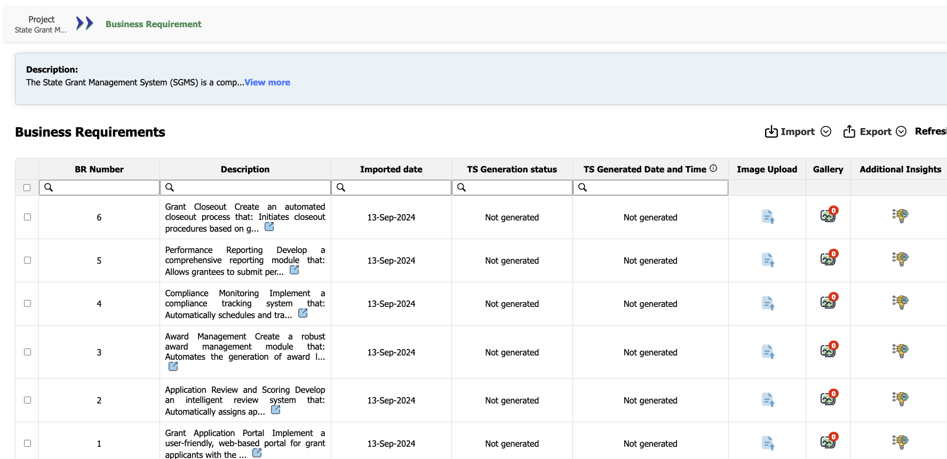Select Business Requirement breadcrumb
Viewport: 947px width, 459px height.
click(x=153, y=24)
